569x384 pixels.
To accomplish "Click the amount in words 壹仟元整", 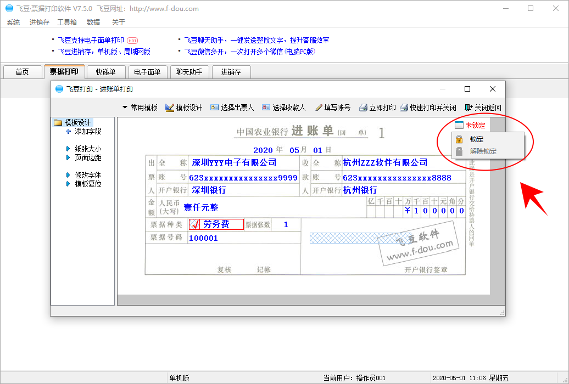I will pos(201,207).
